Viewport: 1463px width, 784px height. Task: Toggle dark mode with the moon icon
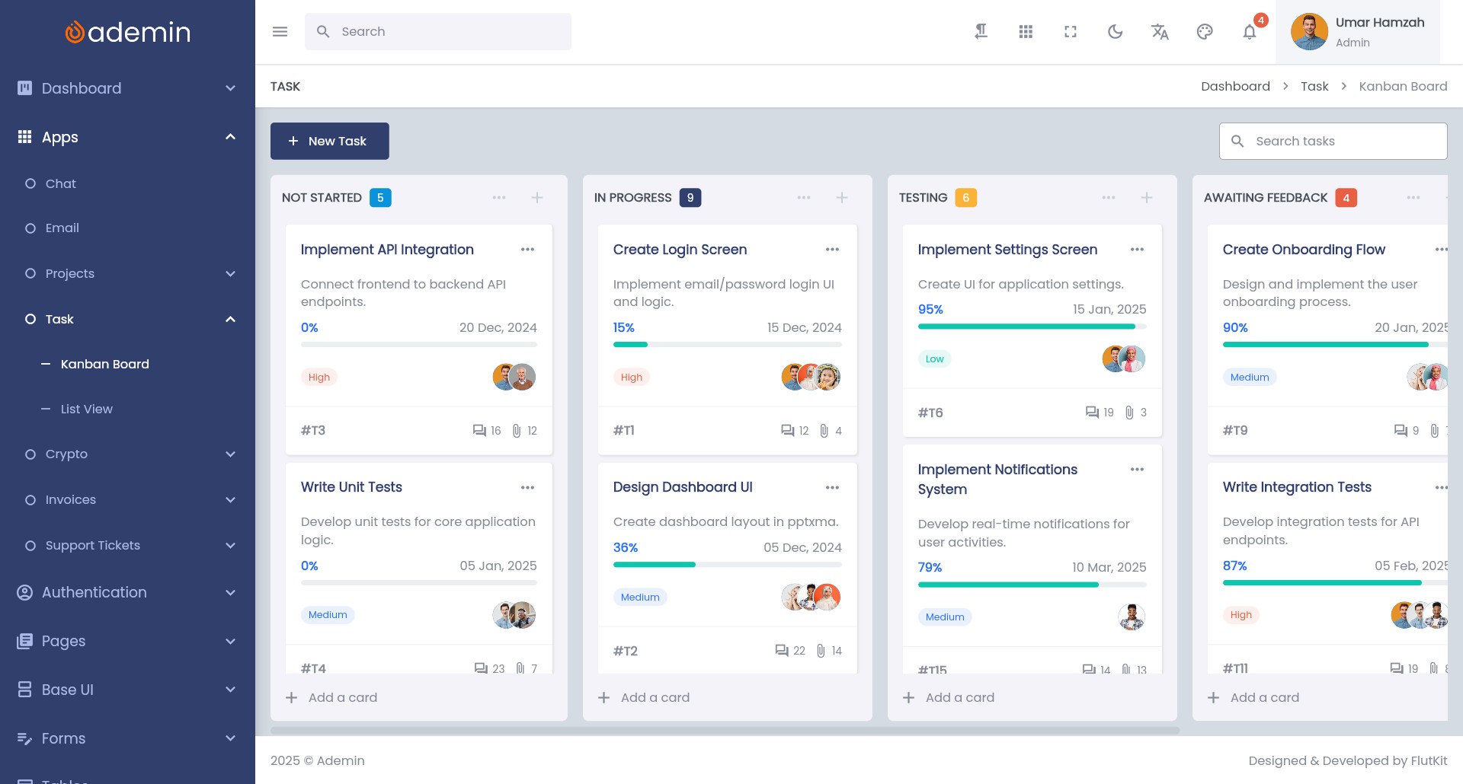click(1116, 32)
